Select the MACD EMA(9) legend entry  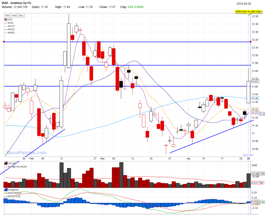click(x=13, y=193)
